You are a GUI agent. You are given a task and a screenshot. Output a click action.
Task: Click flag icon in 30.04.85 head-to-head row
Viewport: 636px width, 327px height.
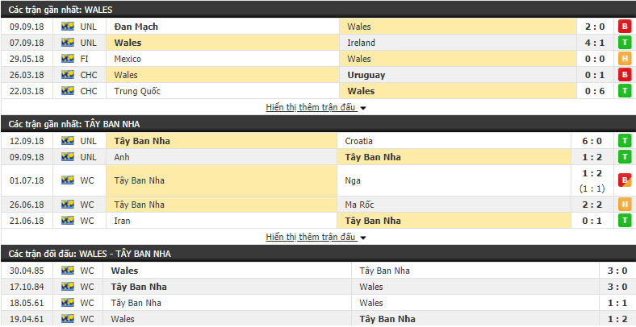click(x=67, y=271)
